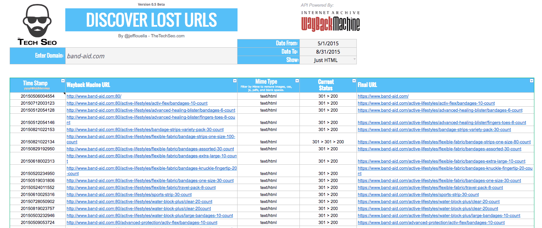Open final URL for advanced-protection activ-flex bandages-10-count
This screenshot has width=542, height=228.
pyautogui.click(x=431, y=223)
